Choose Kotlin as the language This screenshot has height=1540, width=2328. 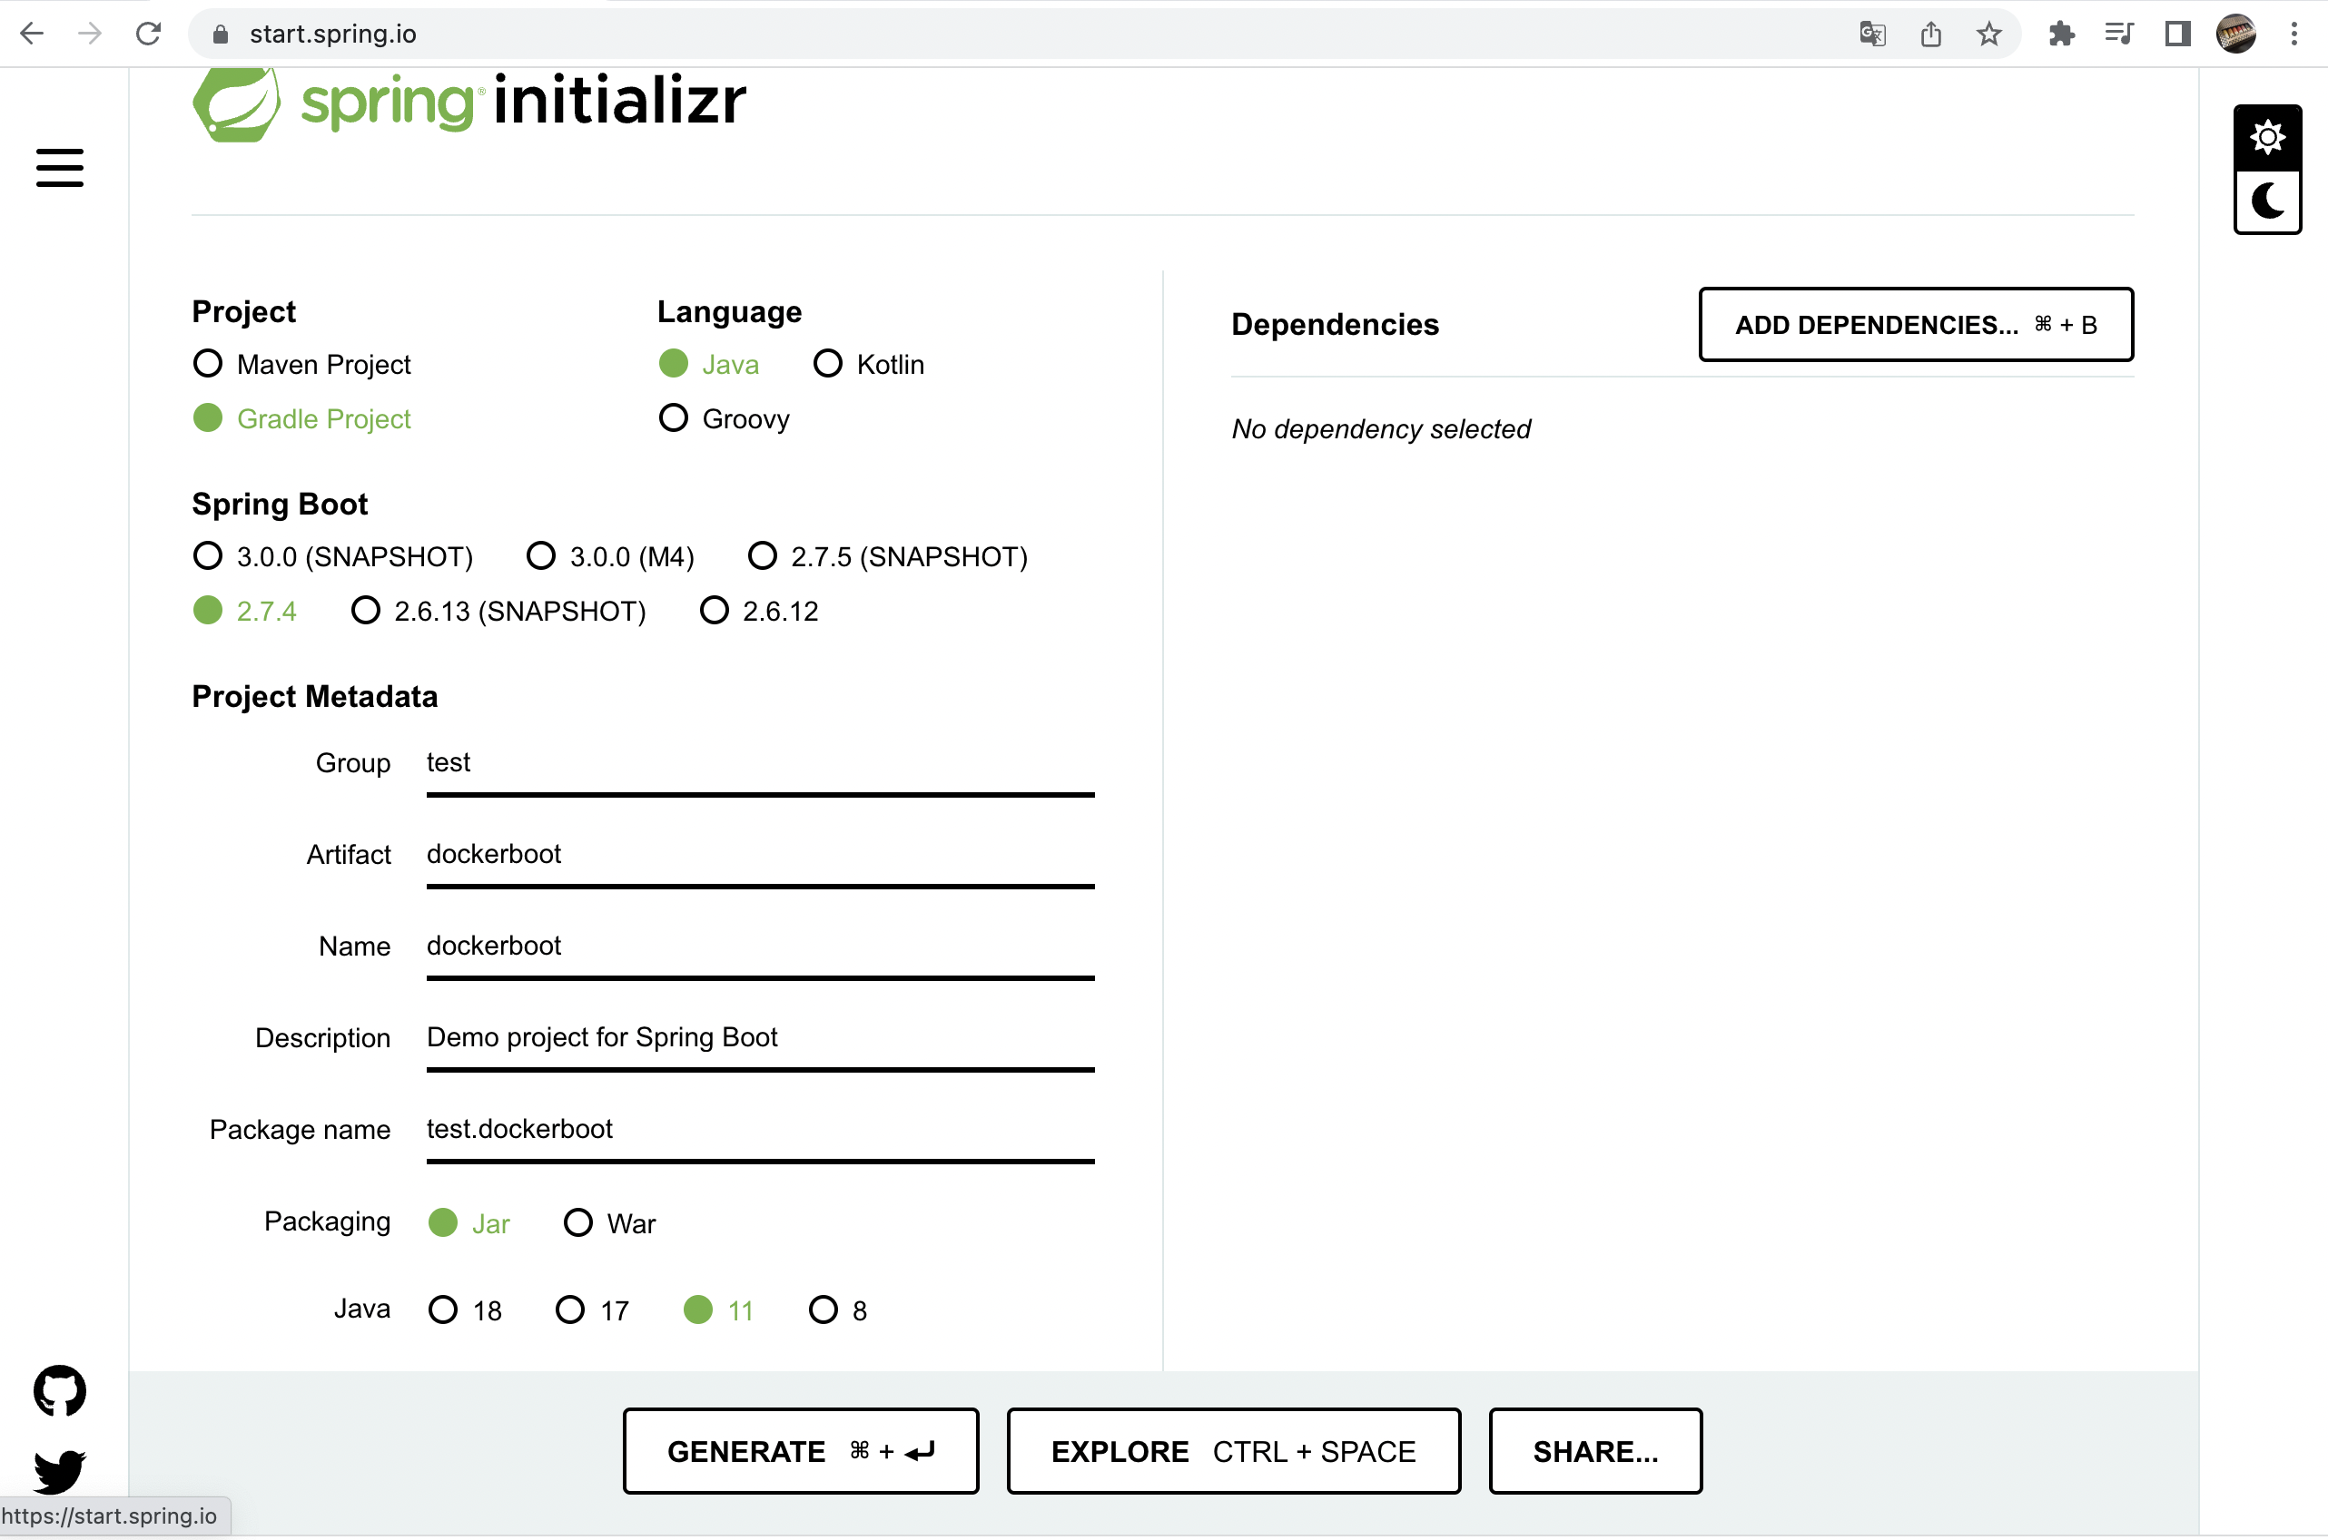pyautogui.click(x=827, y=363)
